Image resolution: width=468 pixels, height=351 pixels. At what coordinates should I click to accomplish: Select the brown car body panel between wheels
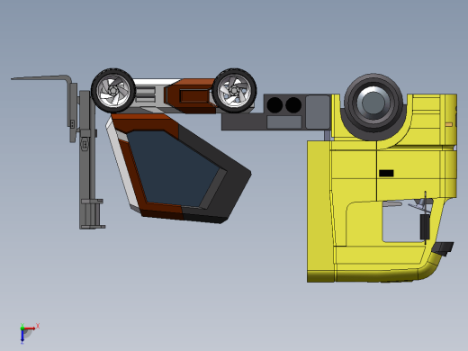[190, 95]
